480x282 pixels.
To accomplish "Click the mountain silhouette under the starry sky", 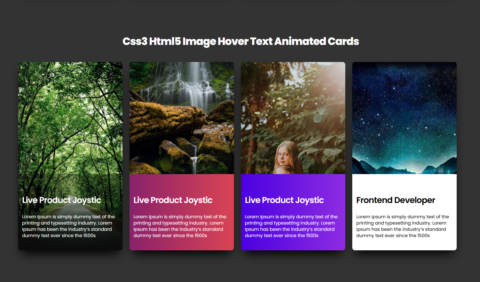I will (x=404, y=167).
